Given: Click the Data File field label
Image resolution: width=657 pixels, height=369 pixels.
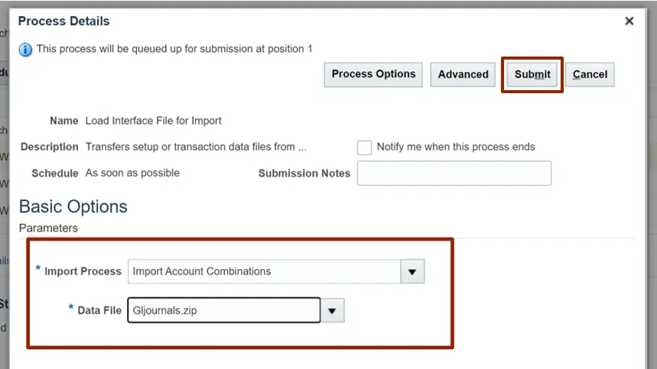Looking at the screenshot, I should pos(99,311).
